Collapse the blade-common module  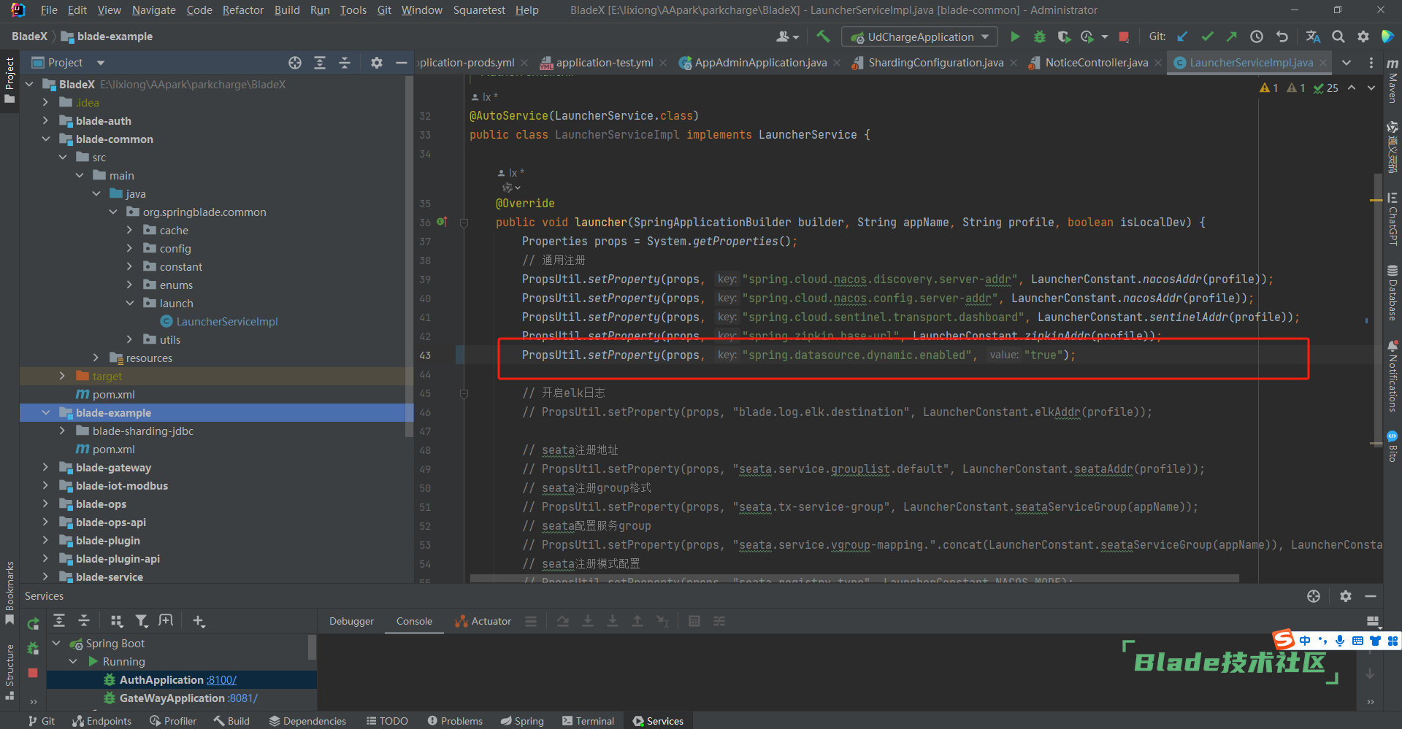pyautogui.click(x=45, y=139)
